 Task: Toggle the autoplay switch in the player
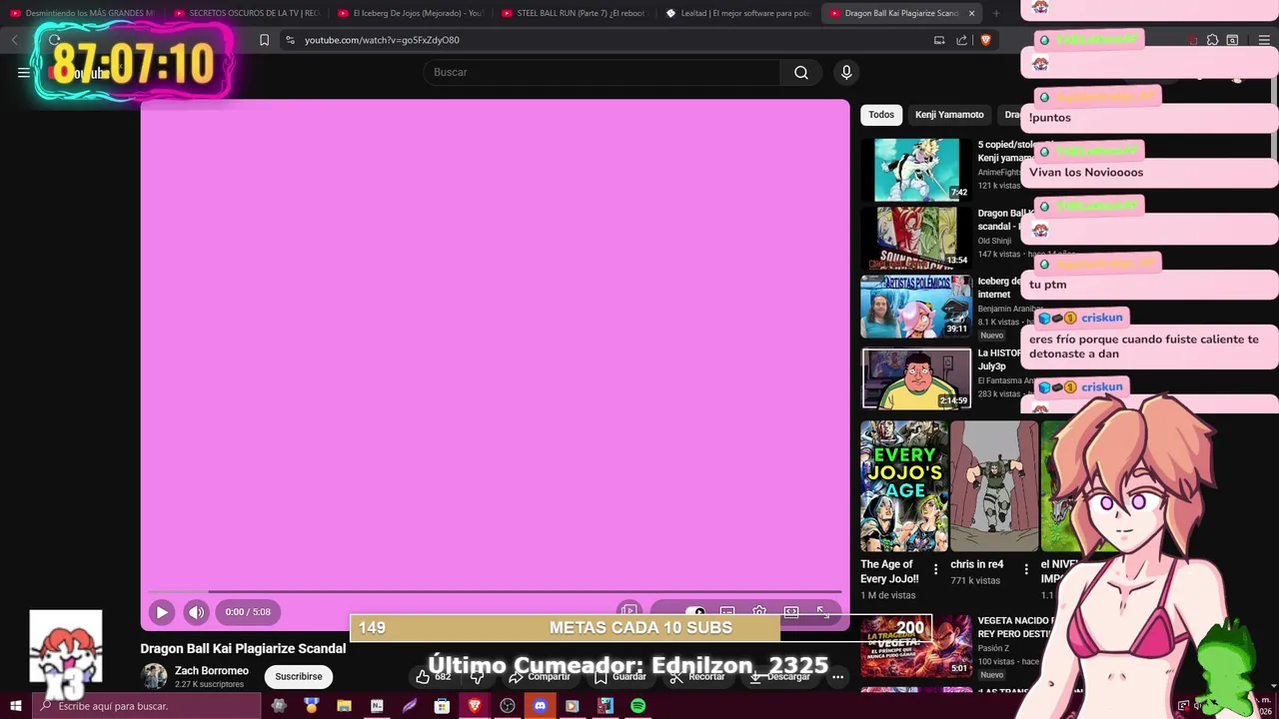tap(694, 612)
